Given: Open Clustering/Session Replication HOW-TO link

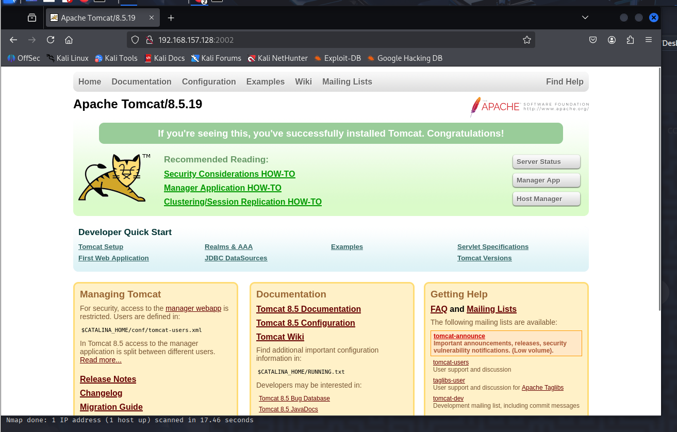Looking at the screenshot, I should coord(243,202).
